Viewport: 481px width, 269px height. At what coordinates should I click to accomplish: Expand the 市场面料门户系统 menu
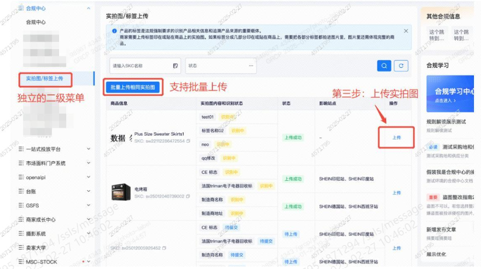pos(88,163)
